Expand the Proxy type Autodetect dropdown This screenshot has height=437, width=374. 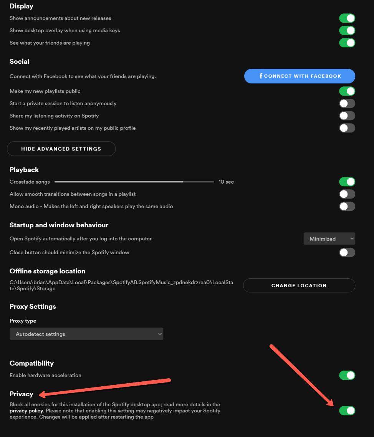[x=86, y=334]
